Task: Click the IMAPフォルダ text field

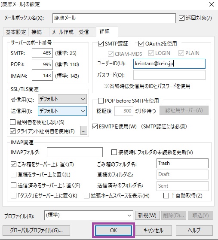Action: point(75,152)
